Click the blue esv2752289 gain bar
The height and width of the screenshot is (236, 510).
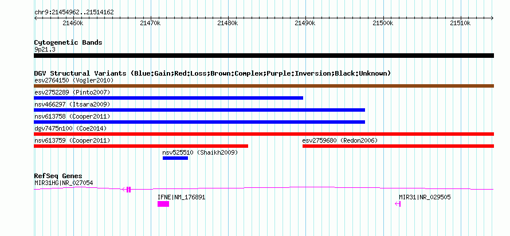pos(168,98)
